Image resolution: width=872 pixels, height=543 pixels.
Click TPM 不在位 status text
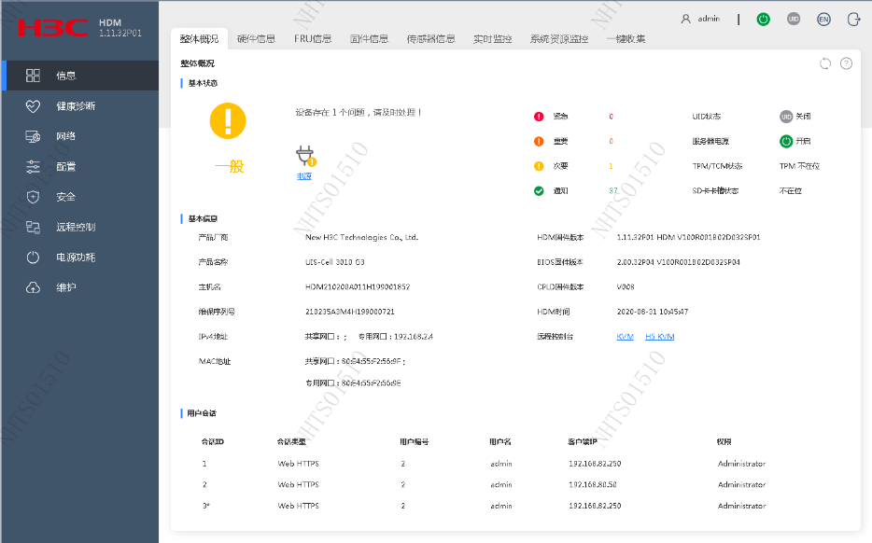point(800,166)
